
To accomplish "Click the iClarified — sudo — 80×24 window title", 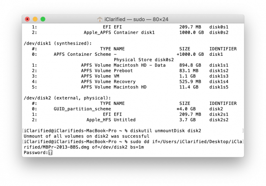I will click(x=136, y=20).
